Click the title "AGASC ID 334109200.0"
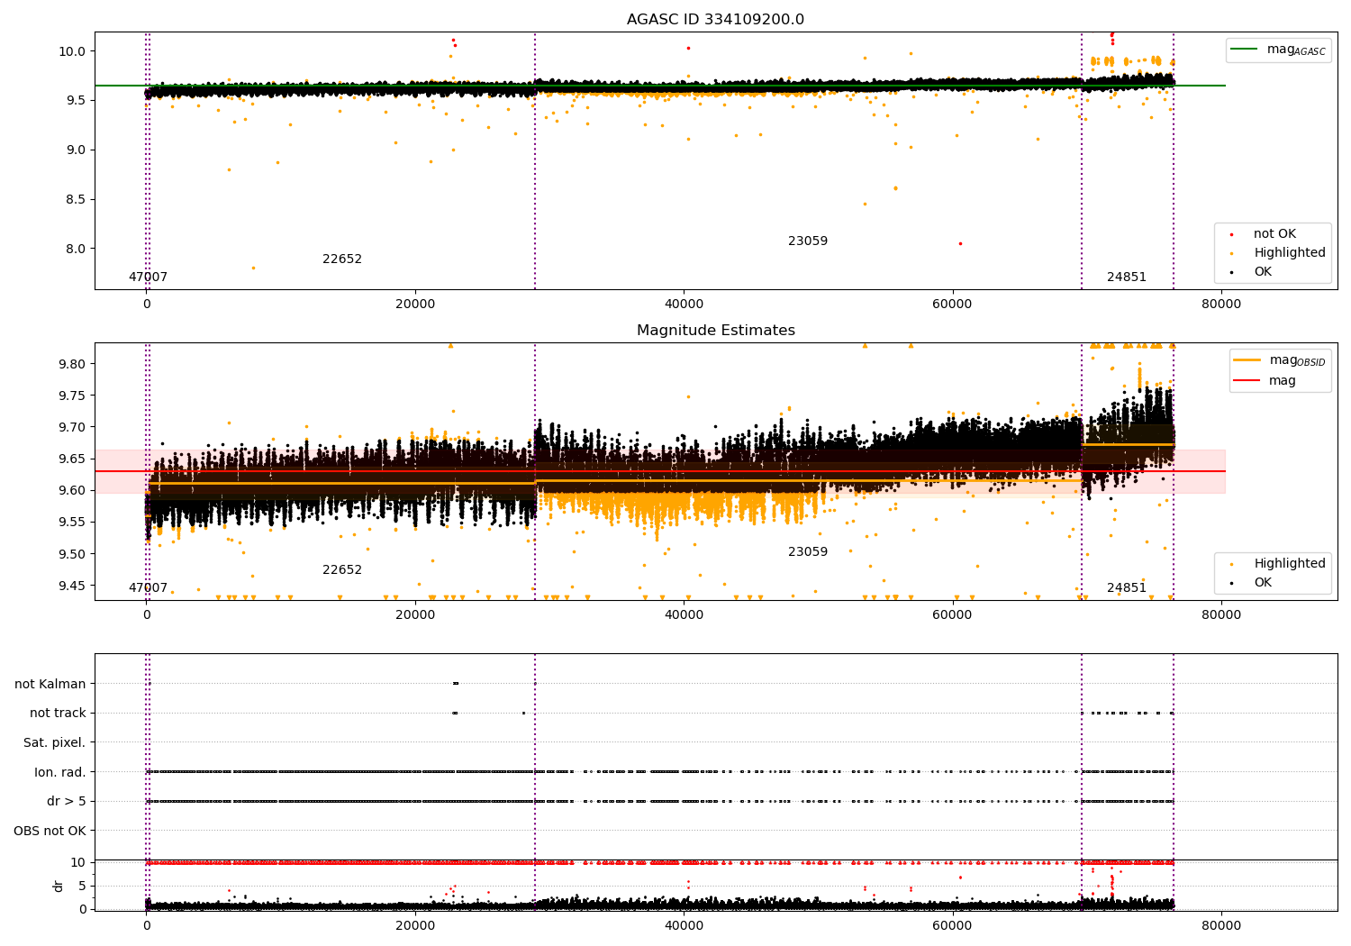This screenshot has width=1351, height=946. click(715, 20)
